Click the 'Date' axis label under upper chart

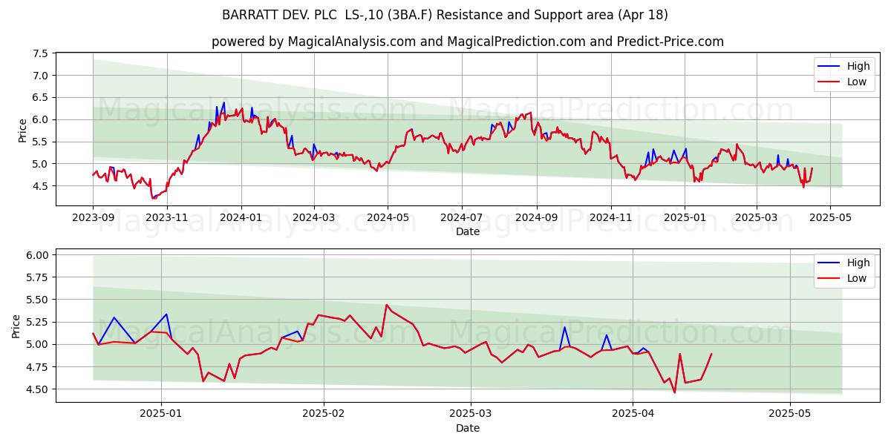468,231
